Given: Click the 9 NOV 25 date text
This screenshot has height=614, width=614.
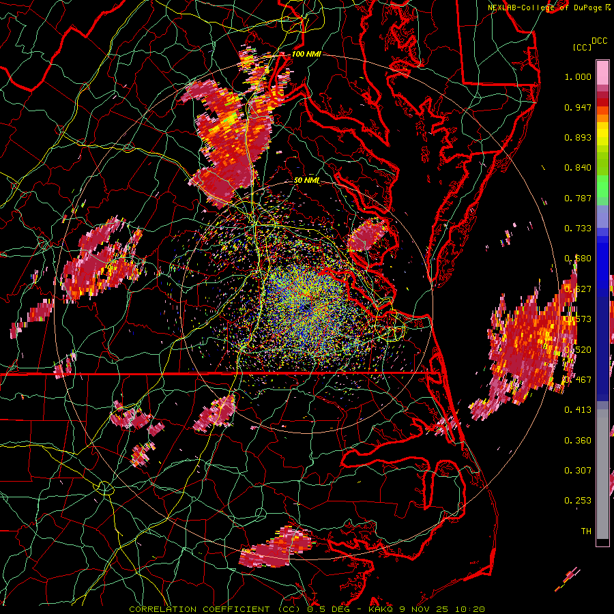Looking at the screenshot, I should (424, 609).
